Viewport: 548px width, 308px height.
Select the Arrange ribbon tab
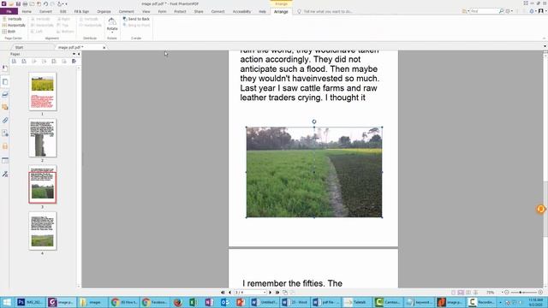[x=281, y=11]
